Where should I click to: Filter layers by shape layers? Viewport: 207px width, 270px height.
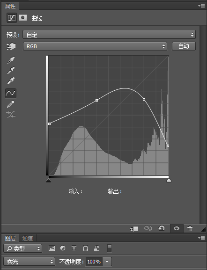point(85,248)
